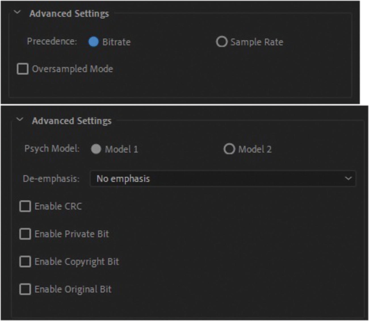The image size is (369, 321).
Task: Click the Bitrate label text
Action: 116,42
